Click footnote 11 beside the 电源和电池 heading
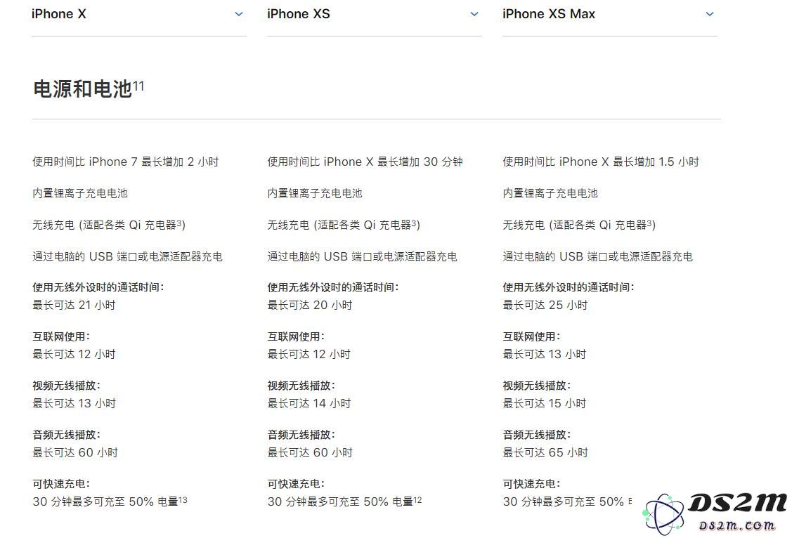This screenshot has height=538, width=799. [x=138, y=86]
